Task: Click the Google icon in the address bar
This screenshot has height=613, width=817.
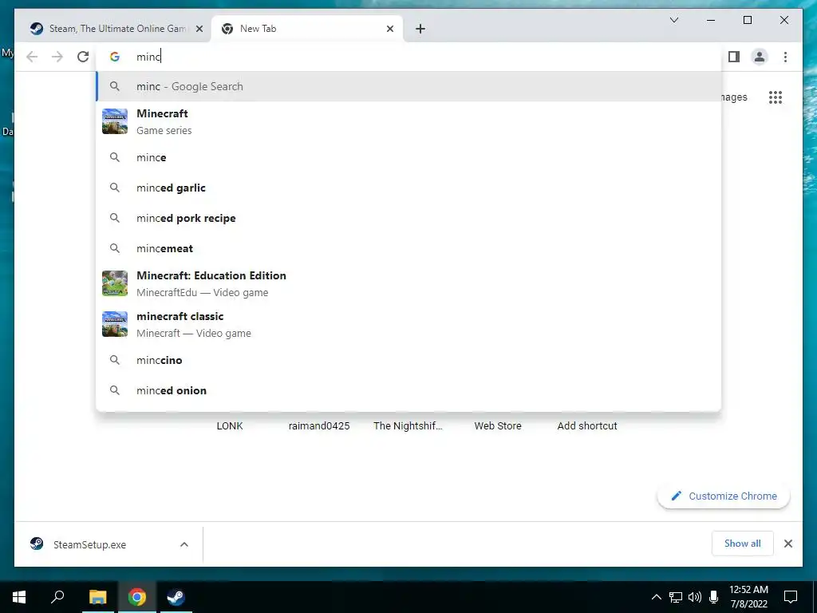Action: [115, 57]
